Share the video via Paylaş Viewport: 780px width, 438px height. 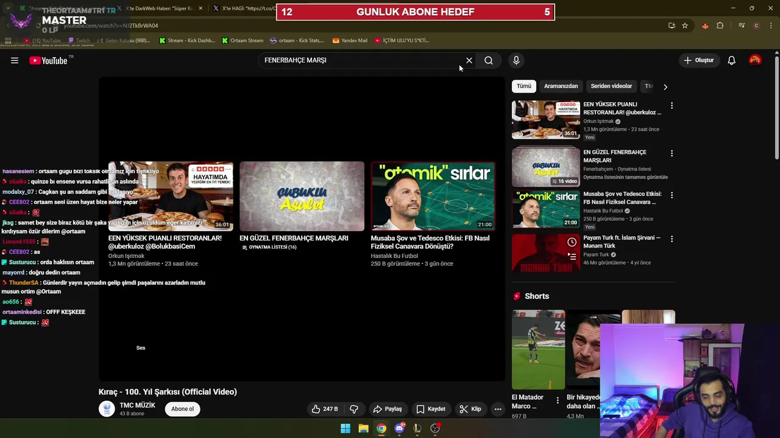[x=388, y=409]
